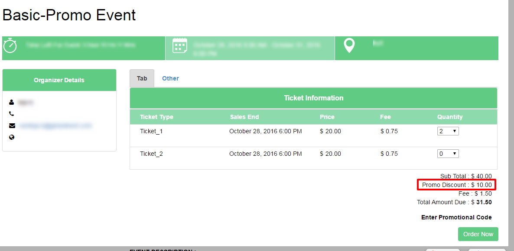Open the Ticket_2 quantity dropdown
This screenshot has height=251, width=514.
[448, 154]
